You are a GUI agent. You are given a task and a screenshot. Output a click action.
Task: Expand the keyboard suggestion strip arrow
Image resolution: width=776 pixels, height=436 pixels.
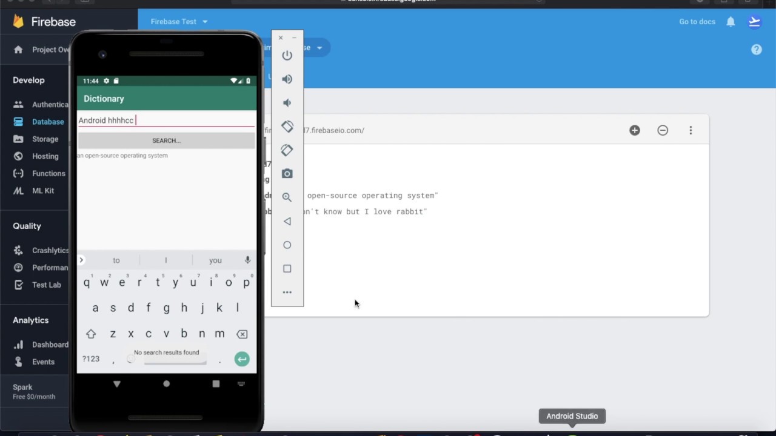81,260
